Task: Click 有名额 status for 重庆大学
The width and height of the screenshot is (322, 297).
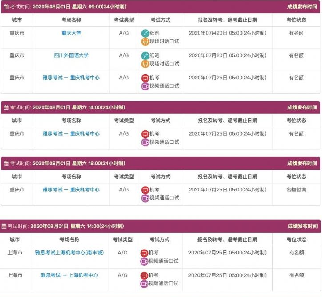Action: point(296,33)
